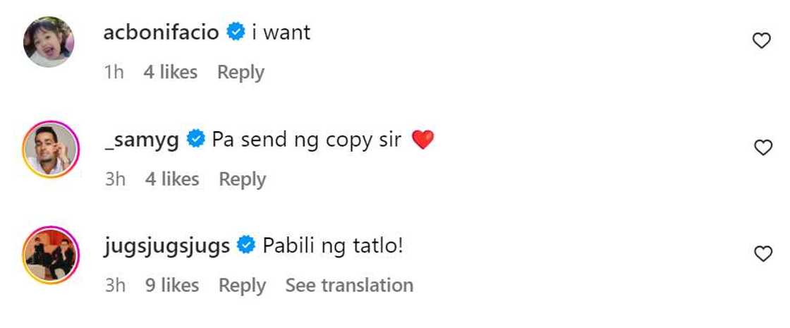Screen dimensions: 790x328
Task: Reply to the "Pabili ng tatlo!" comment
Action: [242, 285]
